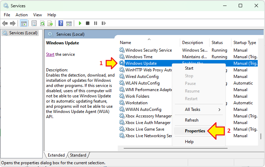Open the Help menu in menu bar
265x167 pixels.
(52, 15)
